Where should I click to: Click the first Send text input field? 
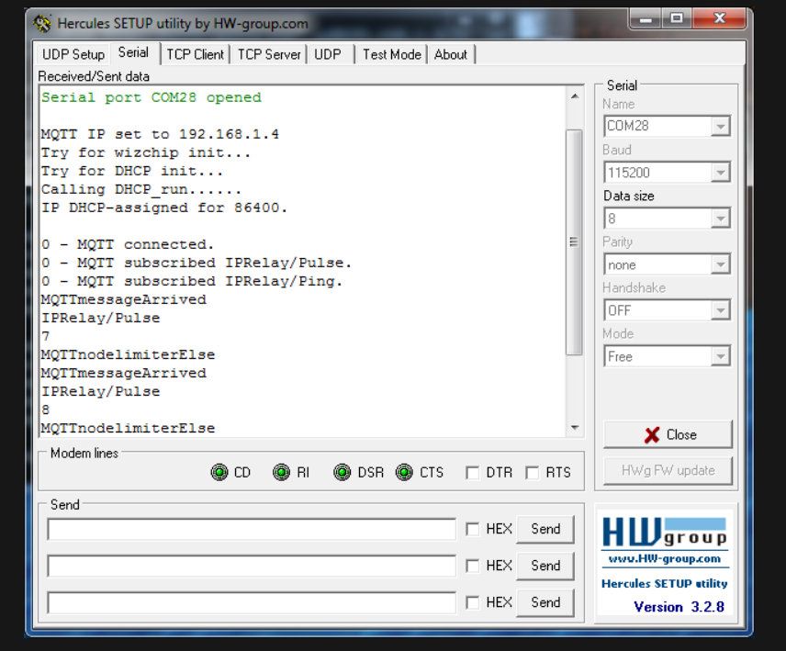[x=252, y=529]
